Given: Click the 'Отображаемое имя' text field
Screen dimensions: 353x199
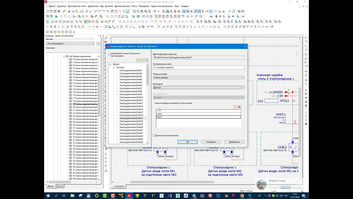Looking at the screenshot, I should [199, 67].
